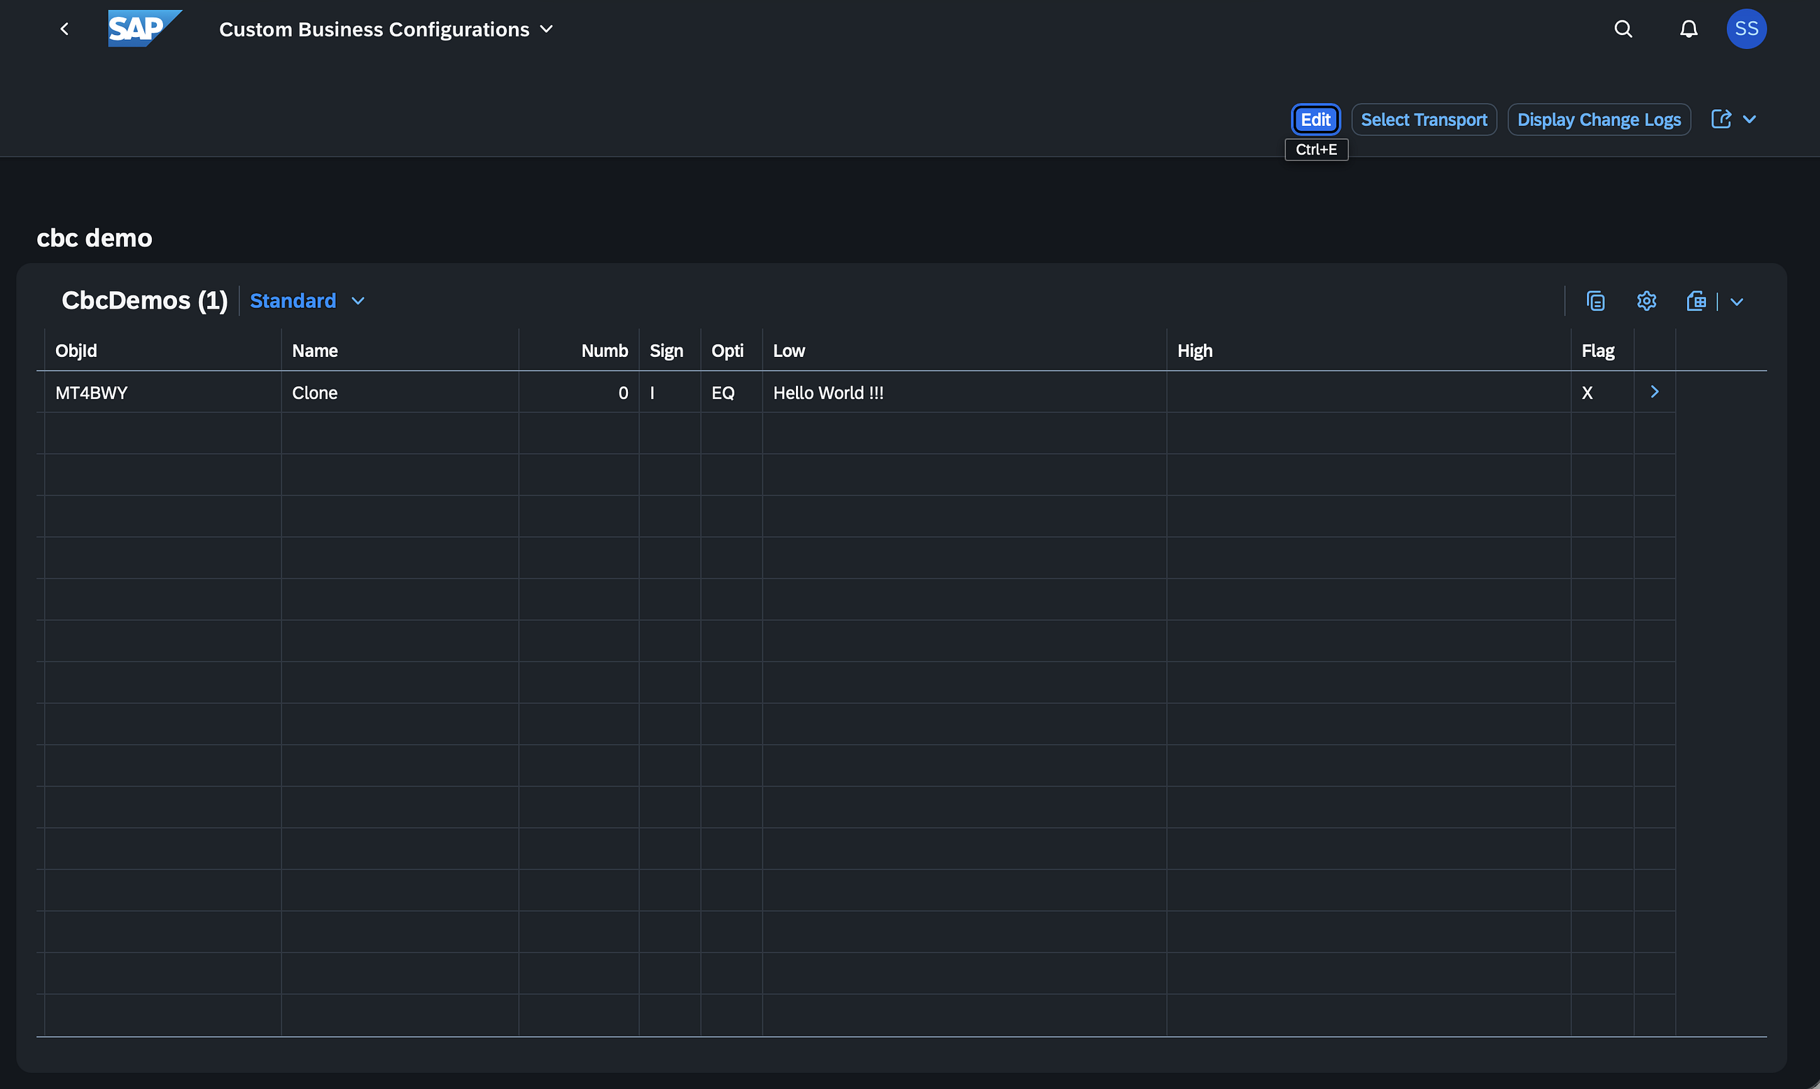Click export to spreadsheet icon
Image resolution: width=1820 pixels, height=1089 pixels.
[x=1696, y=301]
